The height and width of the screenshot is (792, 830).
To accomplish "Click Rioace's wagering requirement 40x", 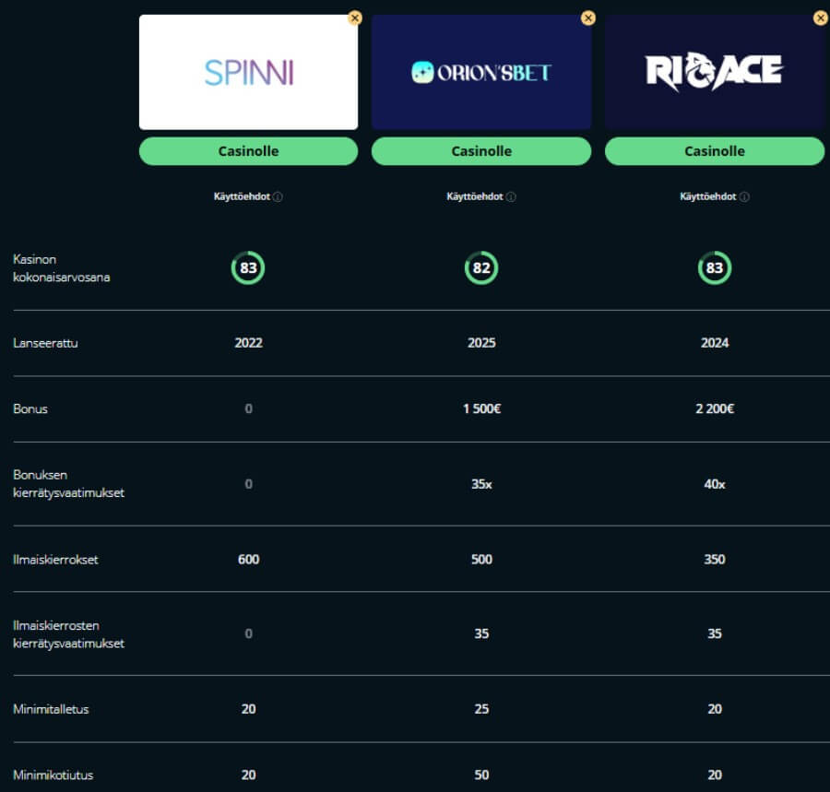I will [x=715, y=484].
